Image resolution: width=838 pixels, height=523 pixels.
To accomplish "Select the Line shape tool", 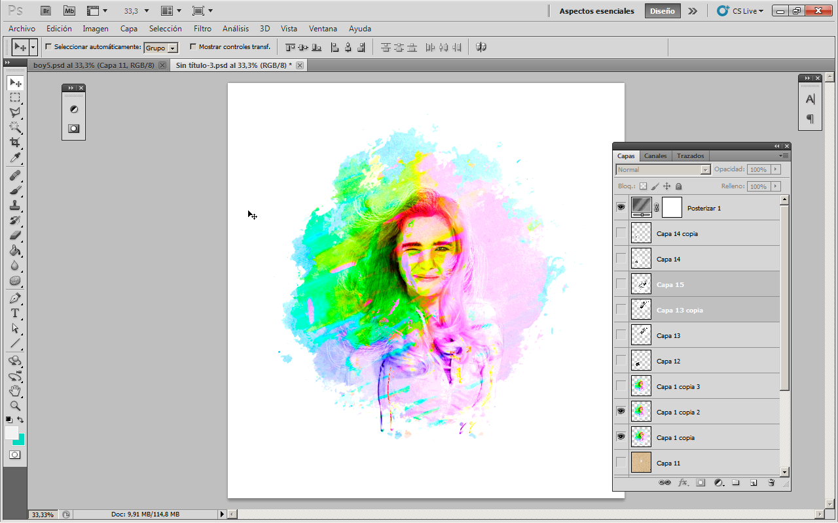I will (x=15, y=343).
